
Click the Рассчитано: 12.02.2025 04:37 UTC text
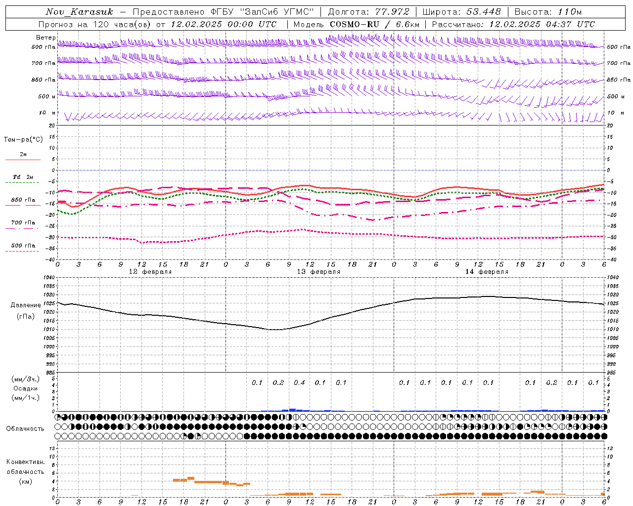pos(513,24)
